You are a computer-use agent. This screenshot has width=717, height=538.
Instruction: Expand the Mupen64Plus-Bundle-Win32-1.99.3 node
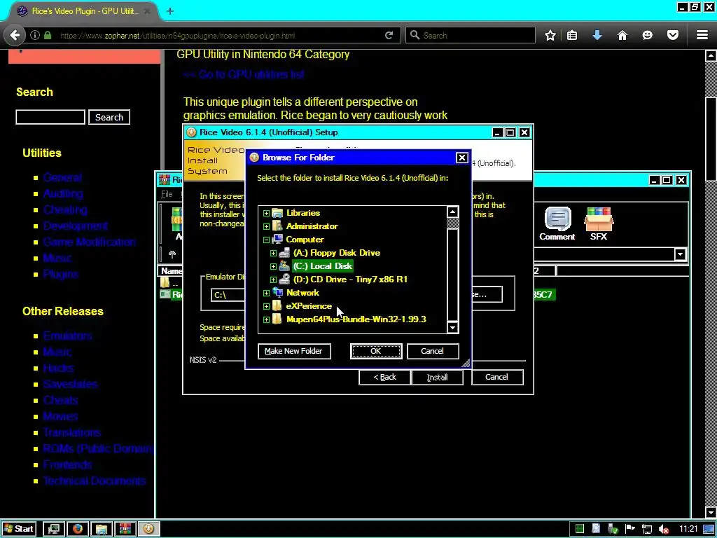click(266, 319)
